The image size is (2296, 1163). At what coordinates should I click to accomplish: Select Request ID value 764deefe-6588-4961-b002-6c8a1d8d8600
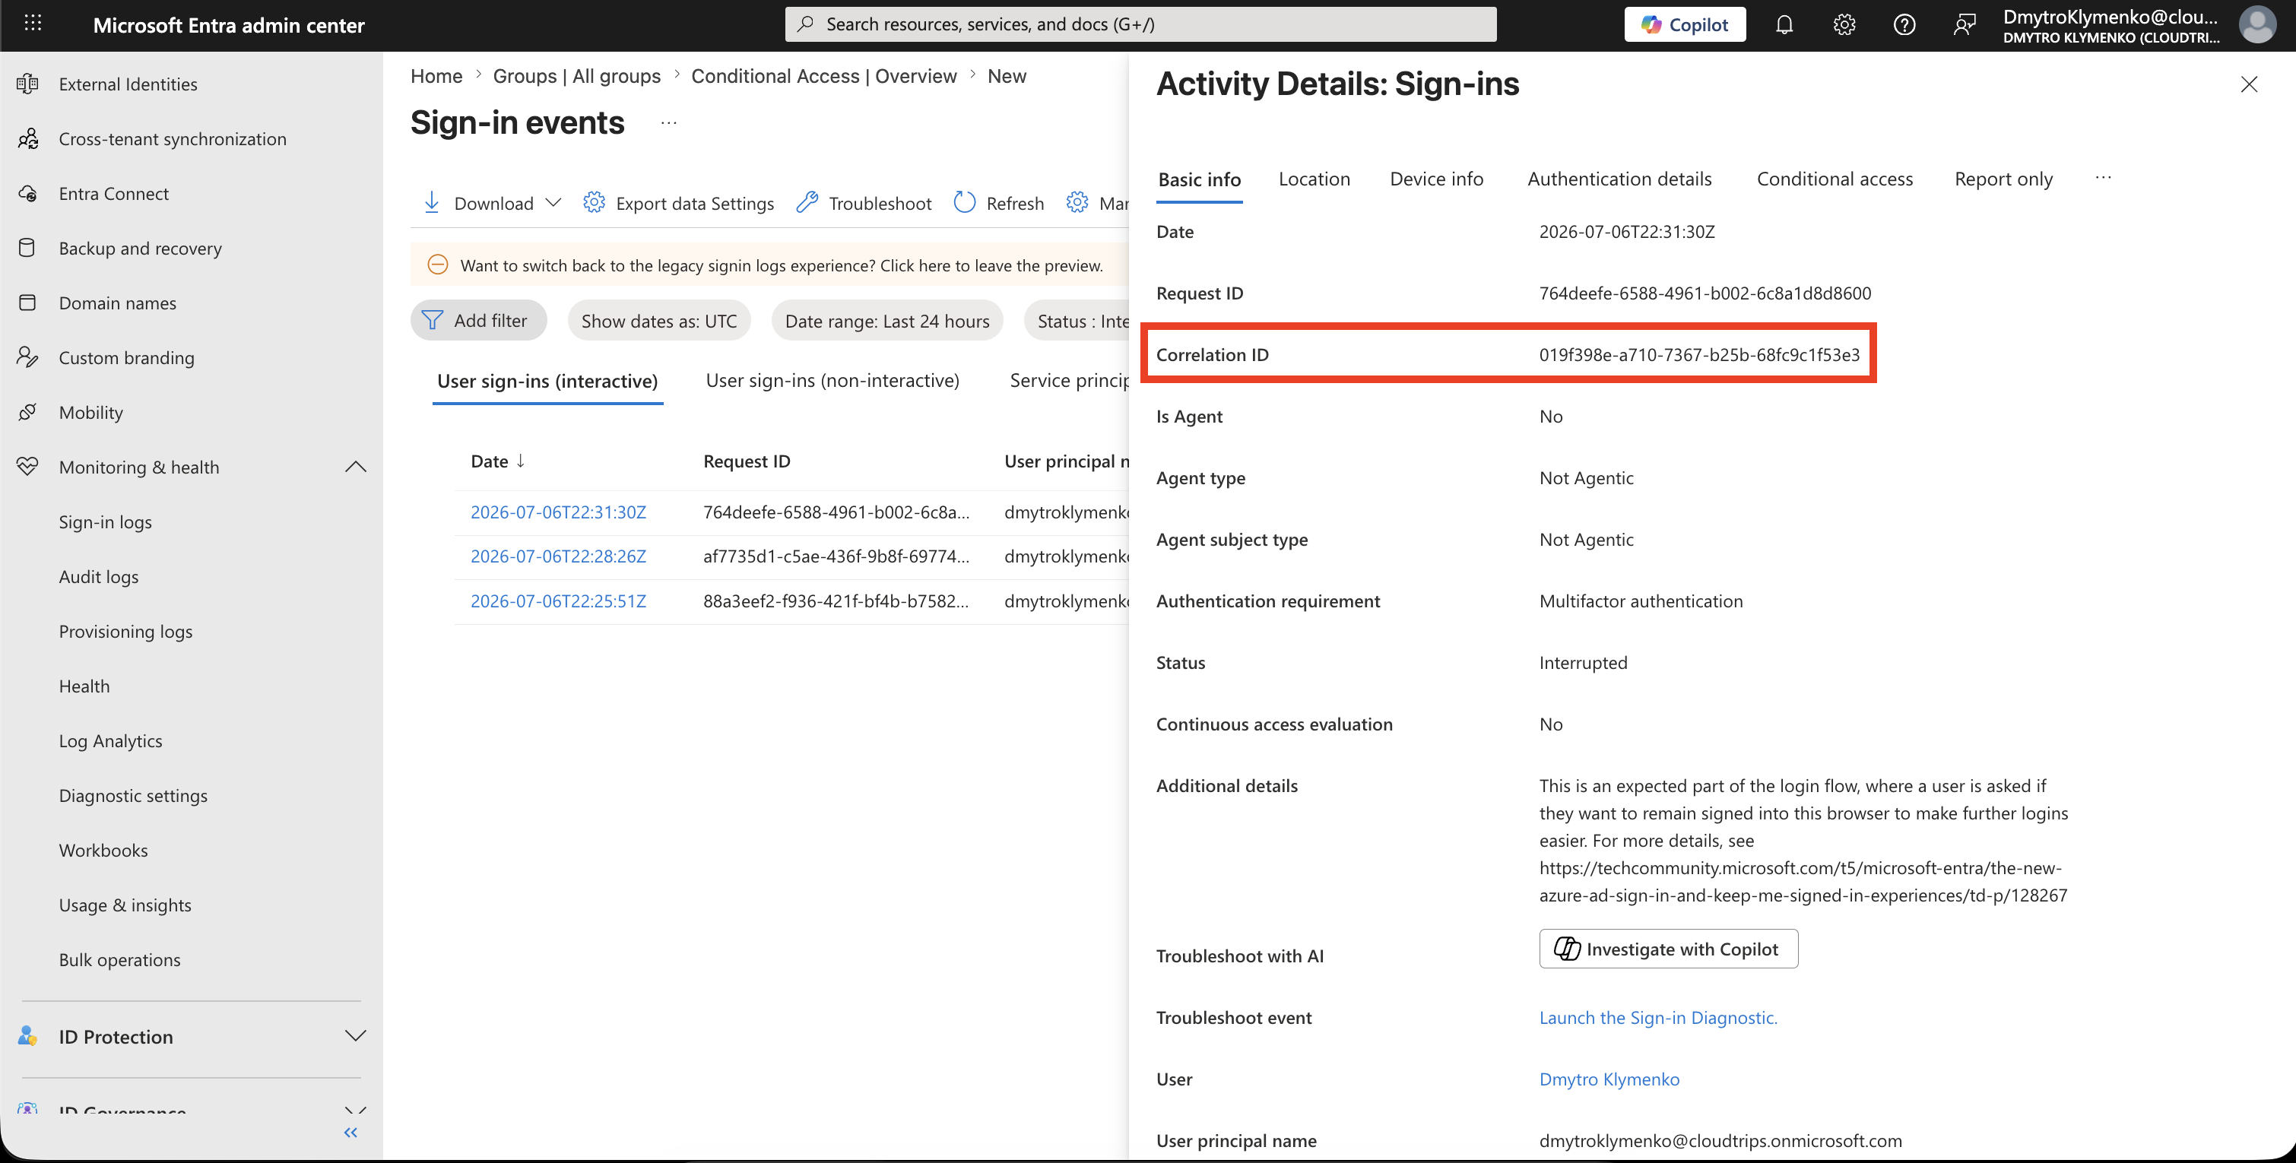[1705, 293]
